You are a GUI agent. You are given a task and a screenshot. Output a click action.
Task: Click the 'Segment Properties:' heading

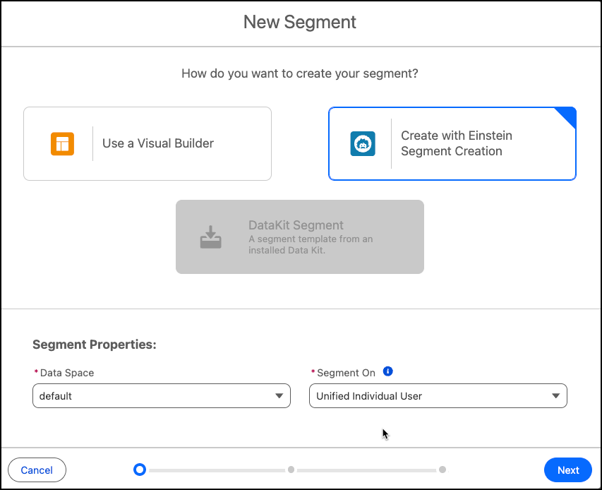click(x=94, y=345)
